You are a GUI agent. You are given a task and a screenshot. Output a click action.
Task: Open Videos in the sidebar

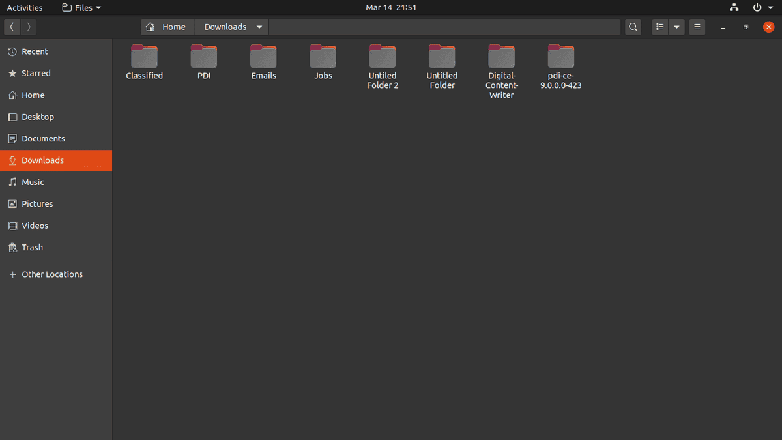click(x=56, y=226)
